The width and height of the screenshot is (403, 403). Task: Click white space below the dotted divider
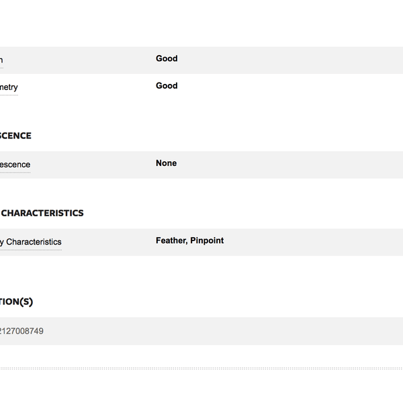pos(201,386)
